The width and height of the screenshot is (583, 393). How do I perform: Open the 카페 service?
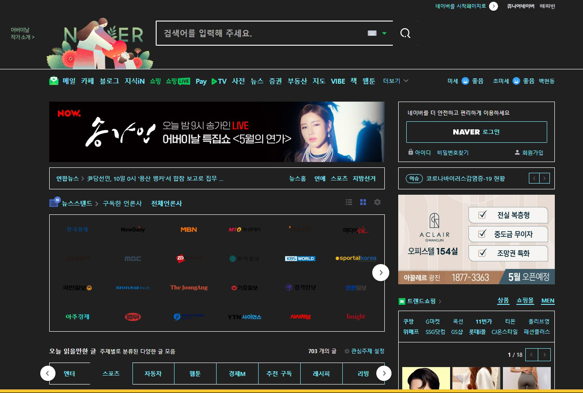[87, 81]
